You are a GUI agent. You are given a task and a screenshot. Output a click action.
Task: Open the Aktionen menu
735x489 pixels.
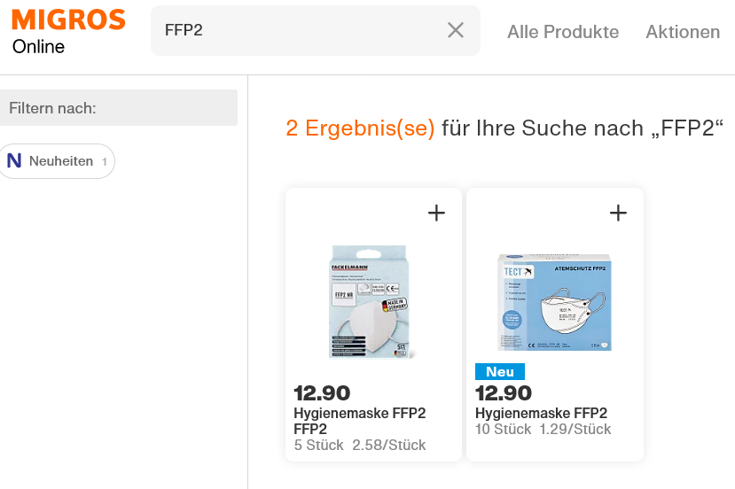click(x=683, y=32)
